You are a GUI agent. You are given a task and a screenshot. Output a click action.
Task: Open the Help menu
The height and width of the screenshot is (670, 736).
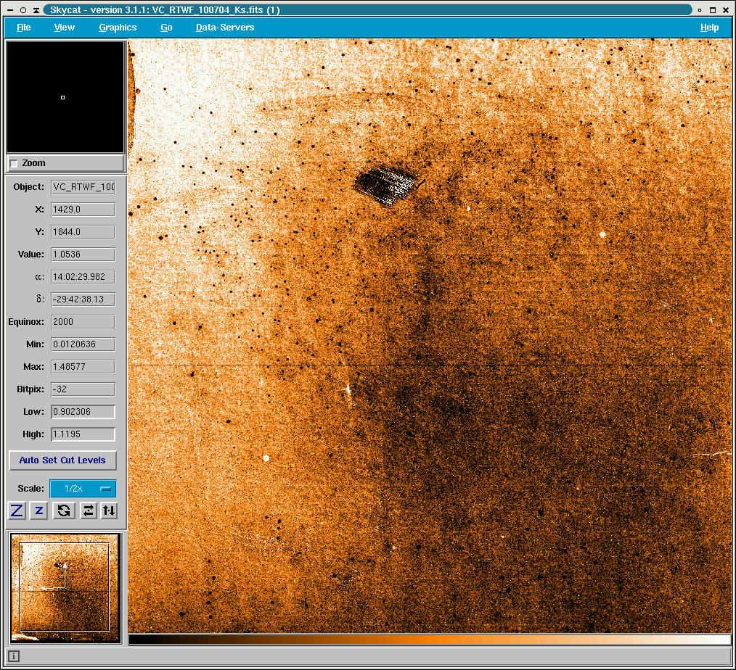709,28
